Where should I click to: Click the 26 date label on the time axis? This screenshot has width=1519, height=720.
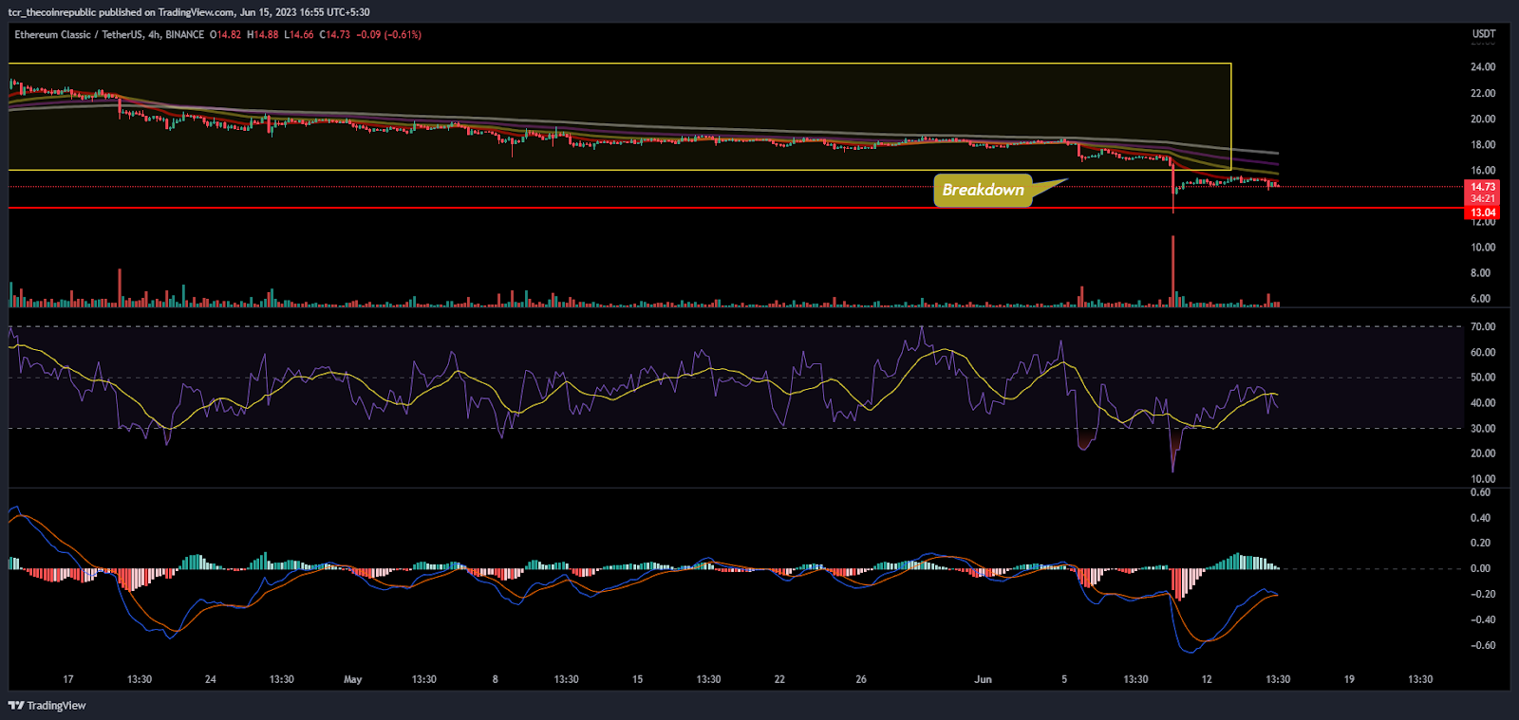click(861, 679)
